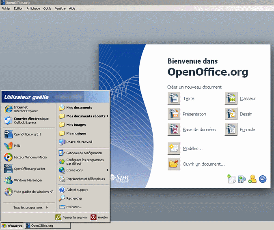Click the Démarrer start button
The width and height of the screenshot is (274, 230).
(12, 226)
